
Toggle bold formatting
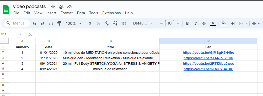click(x=187, y=23)
